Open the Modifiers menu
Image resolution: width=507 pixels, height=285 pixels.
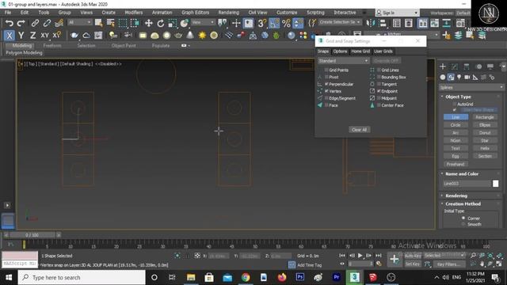[134, 13]
